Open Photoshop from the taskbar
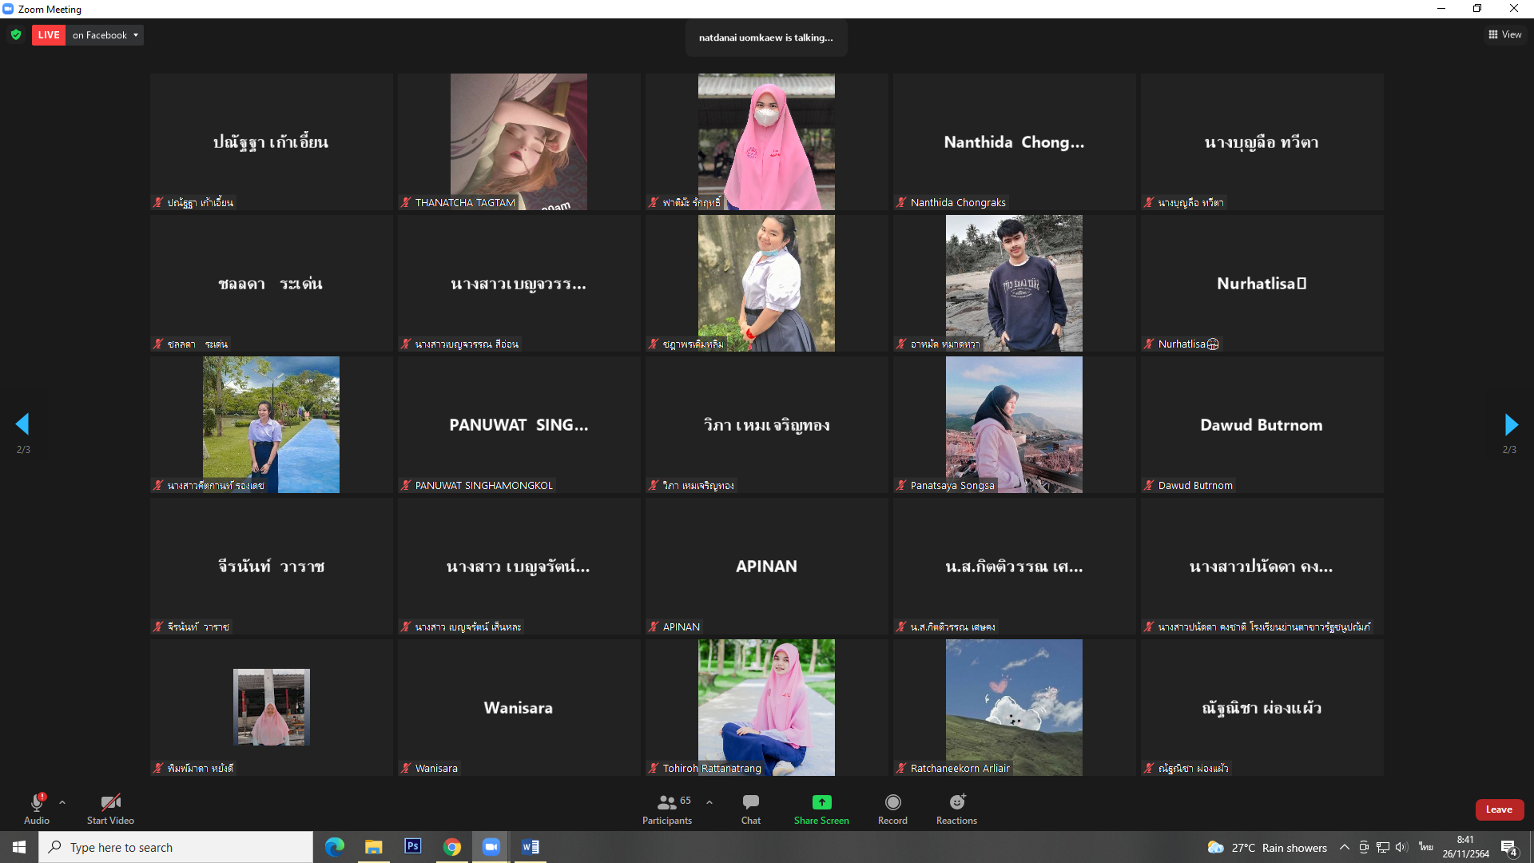Viewport: 1534px width, 863px height. (413, 846)
